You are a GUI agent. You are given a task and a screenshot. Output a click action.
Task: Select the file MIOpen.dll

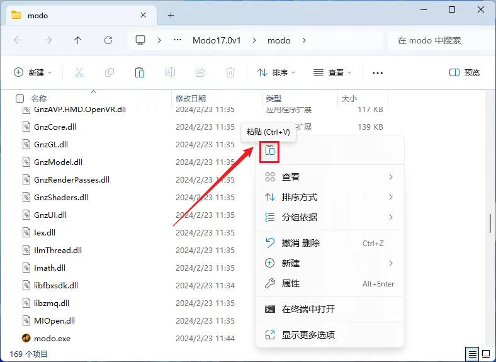54,320
